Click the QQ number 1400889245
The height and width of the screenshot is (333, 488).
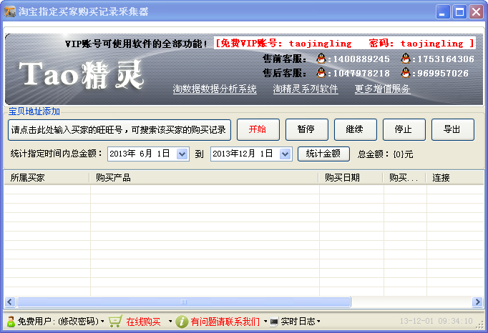[x=361, y=59]
